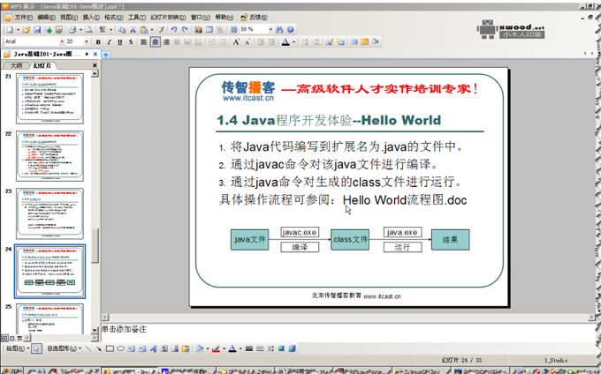Screen dimensions: 601x374
Task: Click the fill color paint bucket
Action: pos(200,348)
